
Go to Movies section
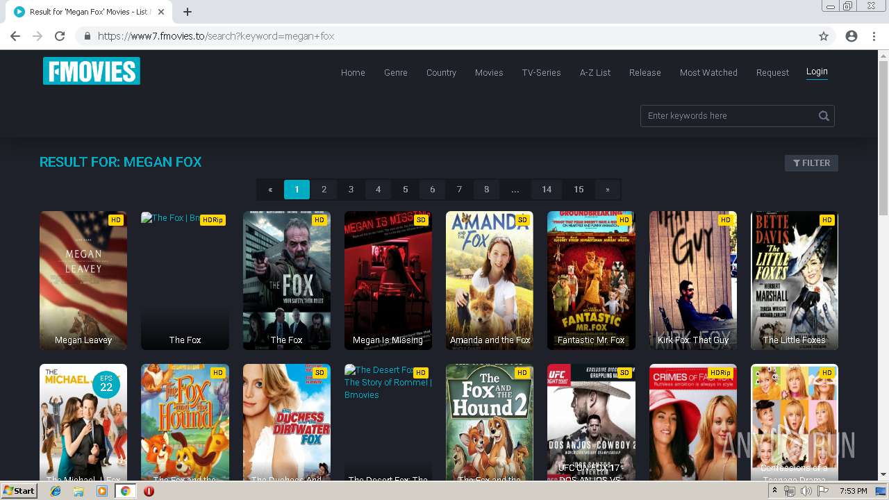coord(489,72)
